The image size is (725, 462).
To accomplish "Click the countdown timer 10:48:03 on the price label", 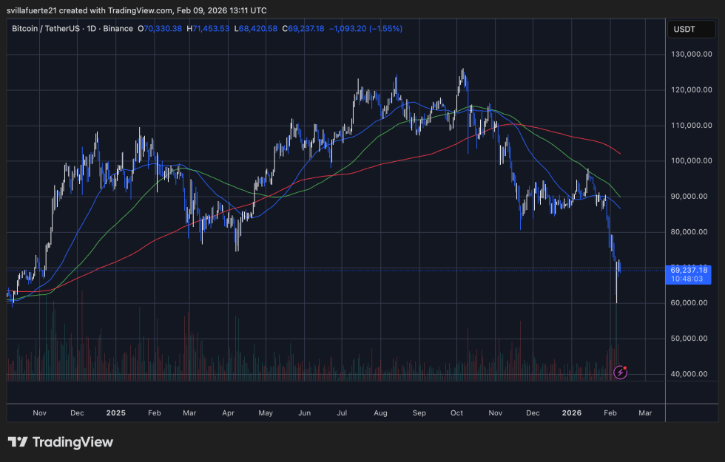I will pos(687,279).
